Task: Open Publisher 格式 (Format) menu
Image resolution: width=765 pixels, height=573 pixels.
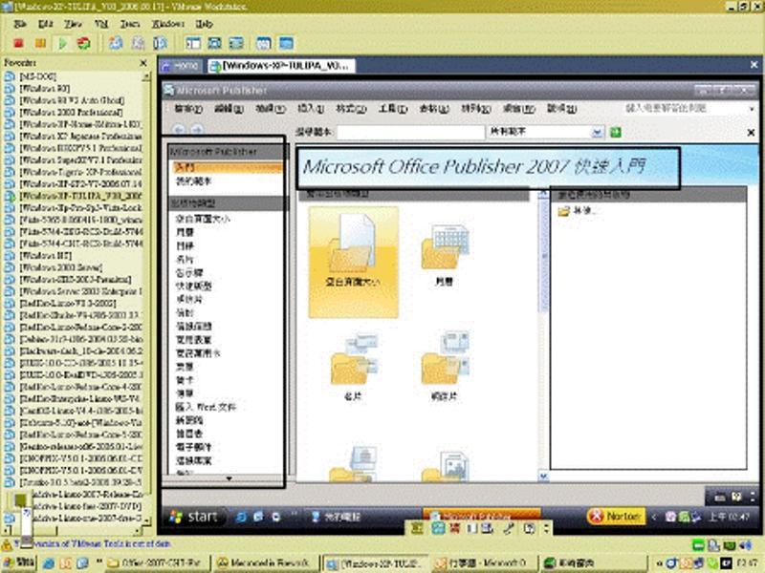Action: pyautogui.click(x=351, y=108)
